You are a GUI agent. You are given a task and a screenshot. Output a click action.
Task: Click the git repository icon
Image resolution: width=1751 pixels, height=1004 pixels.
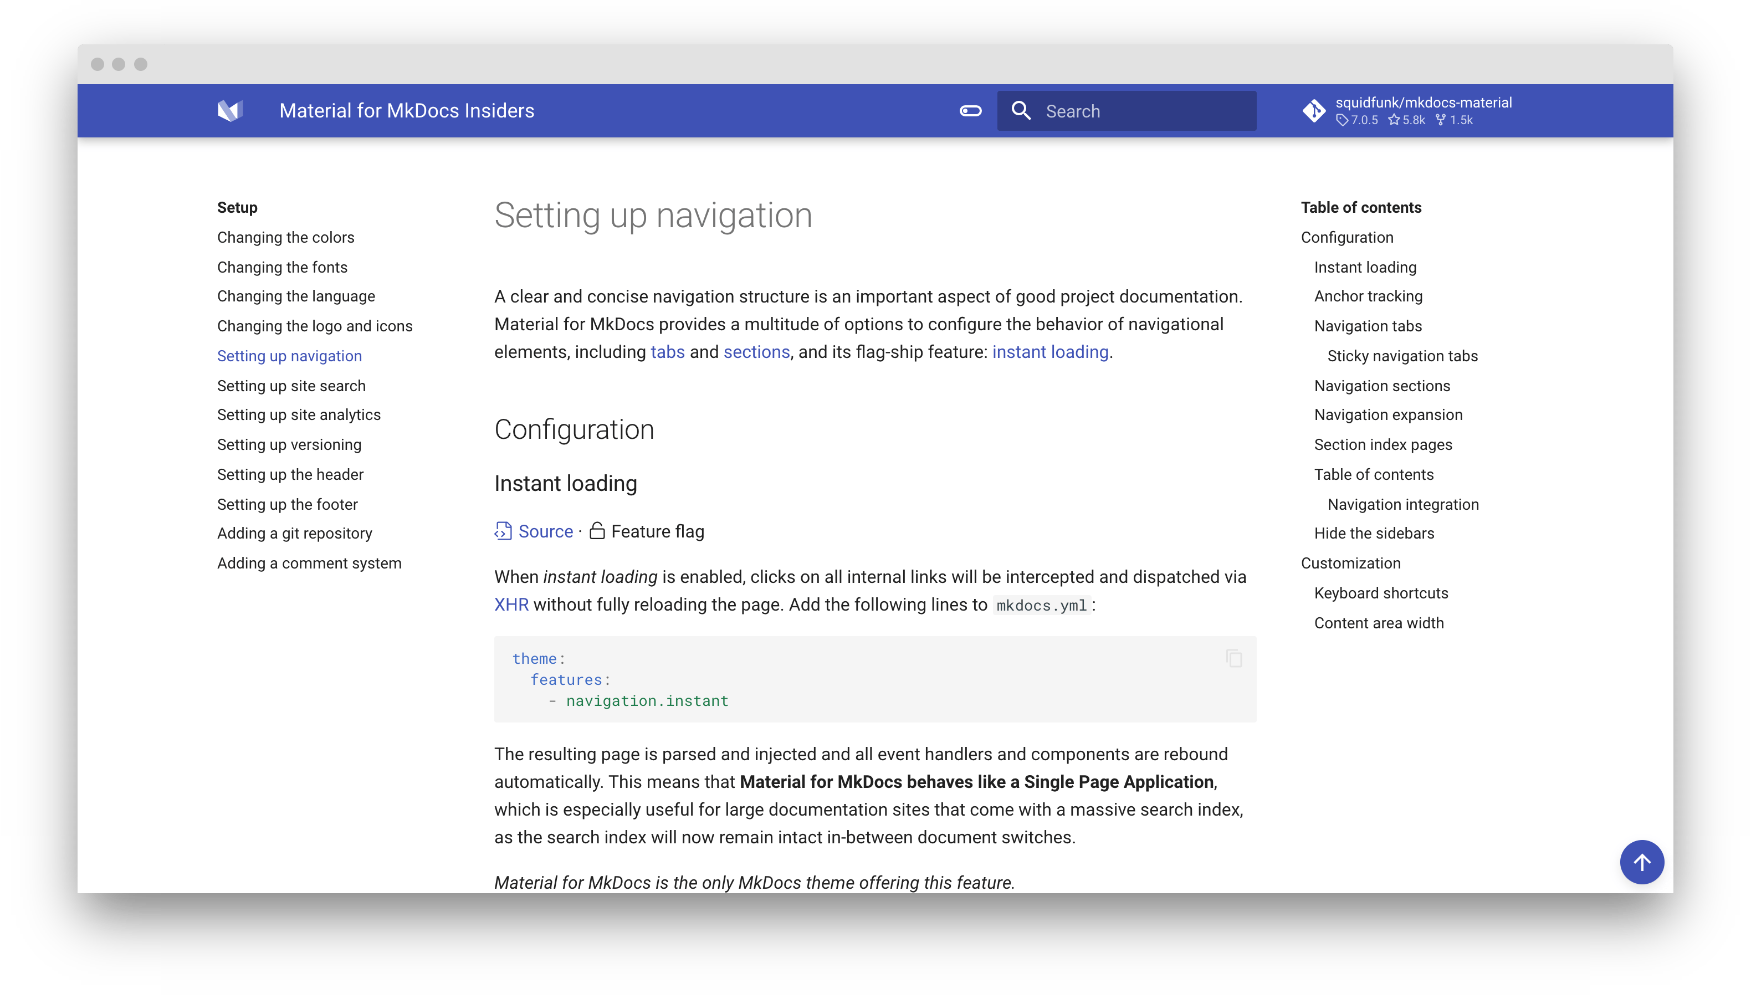coord(1314,110)
